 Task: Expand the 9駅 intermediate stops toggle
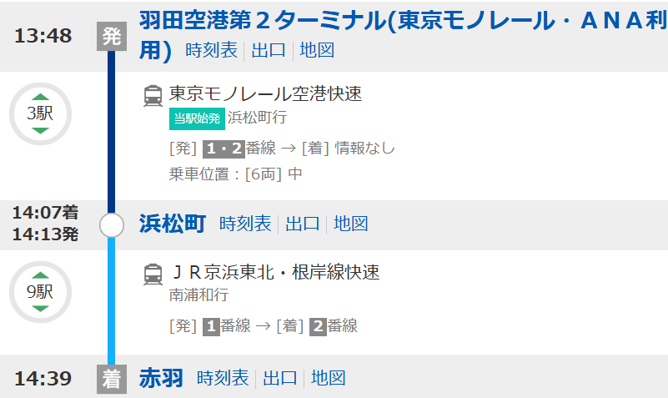41,292
